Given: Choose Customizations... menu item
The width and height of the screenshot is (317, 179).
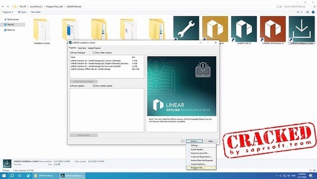Looking at the screenshot, I should pos(201,164).
